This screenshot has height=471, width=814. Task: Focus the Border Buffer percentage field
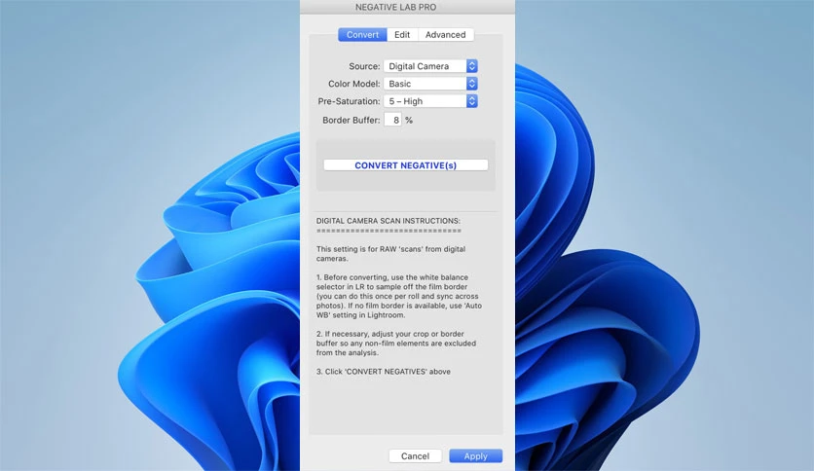pyautogui.click(x=393, y=120)
